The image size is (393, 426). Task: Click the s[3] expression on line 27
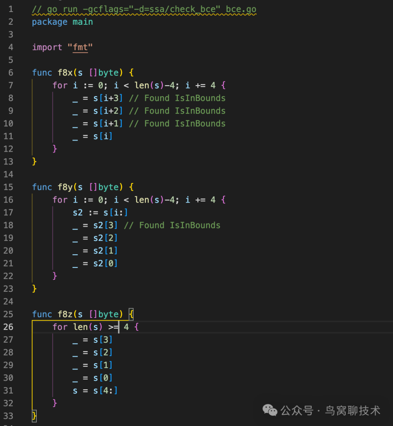pyautogui.click(x=103, y=340)
